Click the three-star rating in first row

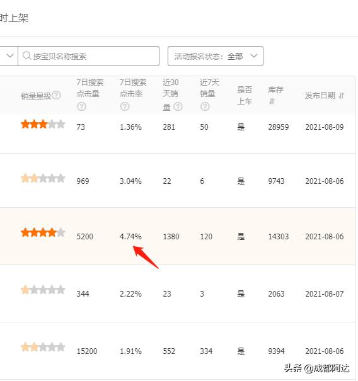click(43, 124)
